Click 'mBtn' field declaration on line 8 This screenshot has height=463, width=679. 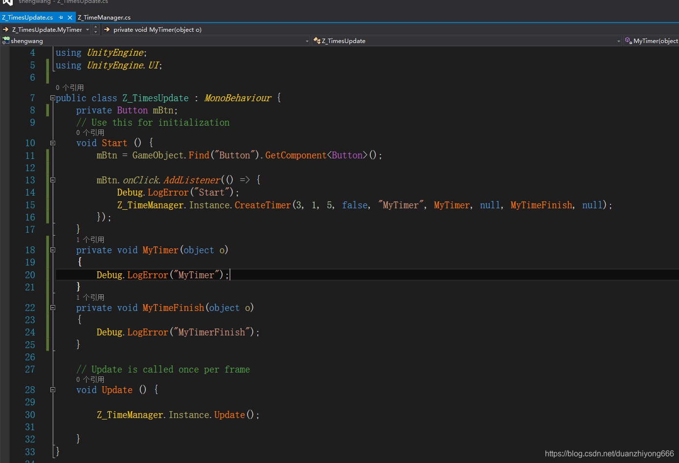[x=163, y=110]
